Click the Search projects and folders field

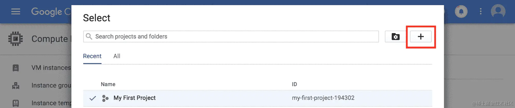pyautogui.click(x=231, y=36)
